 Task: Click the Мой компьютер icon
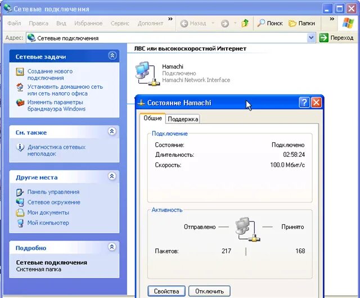pos(20,223)
